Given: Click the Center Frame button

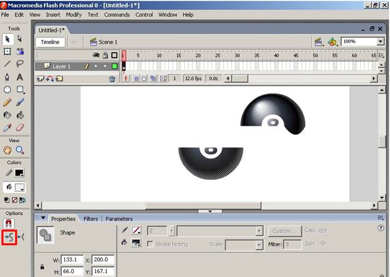Looking at the screenshot, I should (126, 79).
